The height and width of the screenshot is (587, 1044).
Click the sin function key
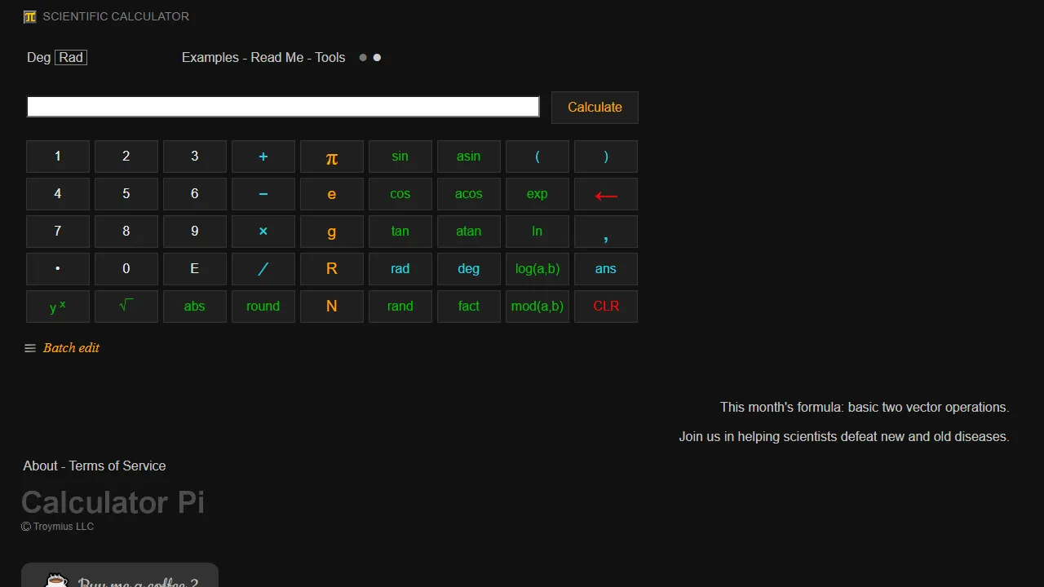pos(400,156)
